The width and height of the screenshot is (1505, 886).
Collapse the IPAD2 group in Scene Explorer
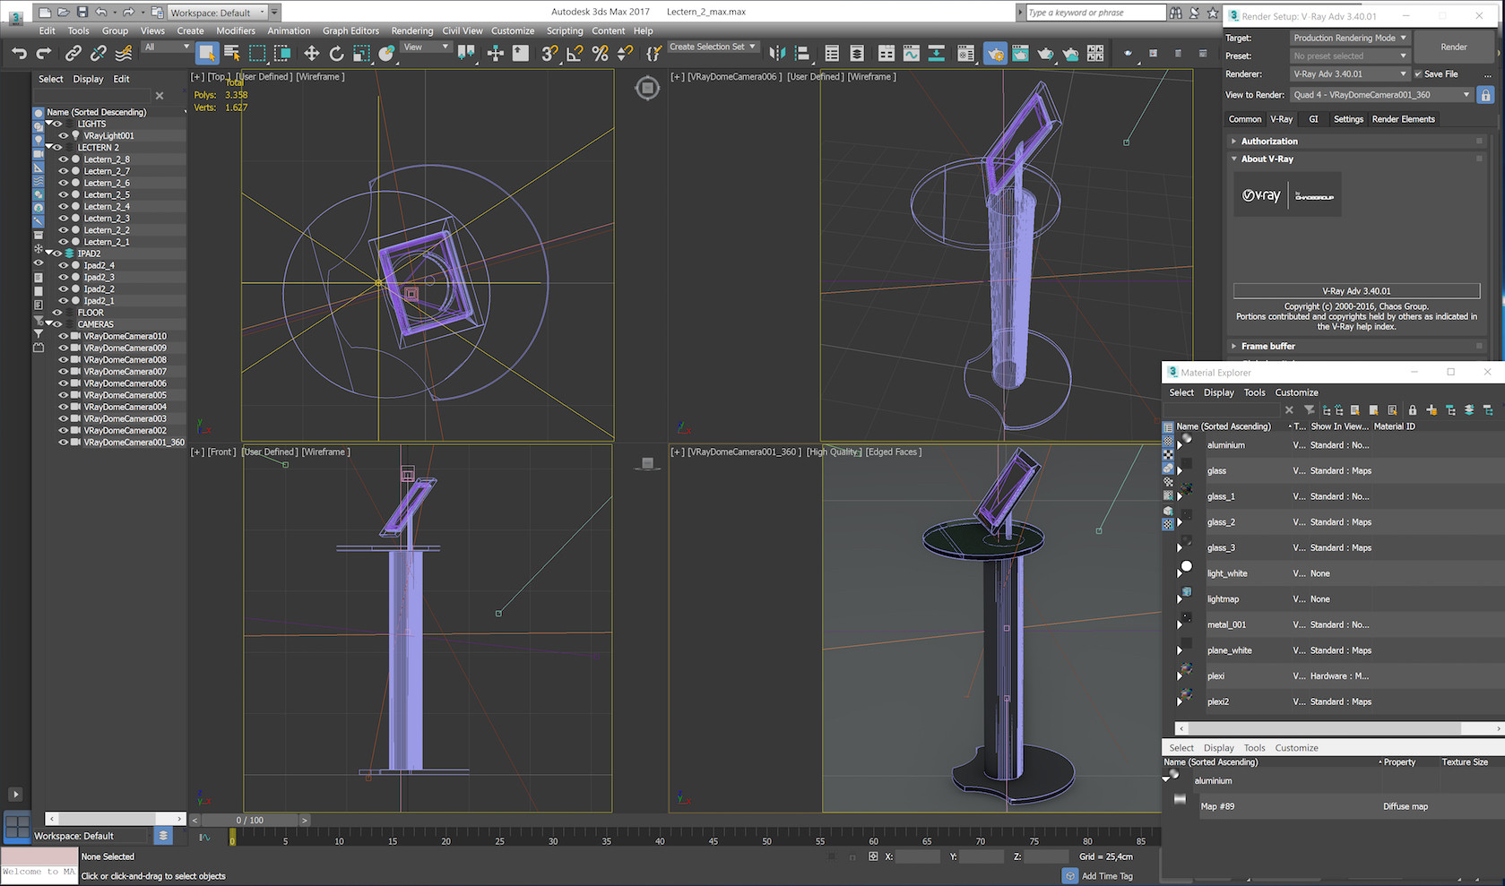point(51,253)
